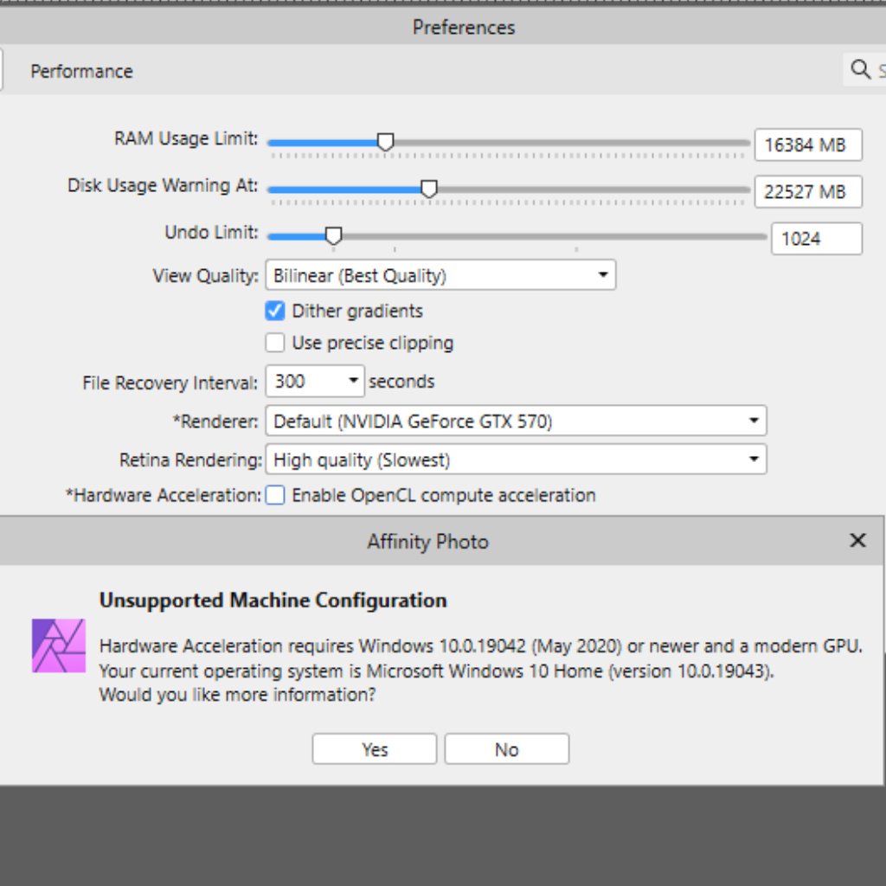Viewport: 886px width, 886px height.
Task: Click the Yes button
Action: pos(374,749)
